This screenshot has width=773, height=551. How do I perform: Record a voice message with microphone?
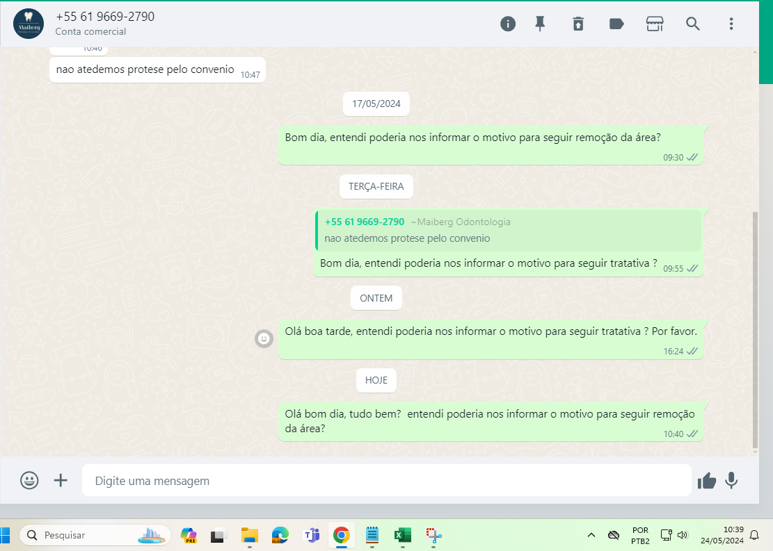[731, 480]
